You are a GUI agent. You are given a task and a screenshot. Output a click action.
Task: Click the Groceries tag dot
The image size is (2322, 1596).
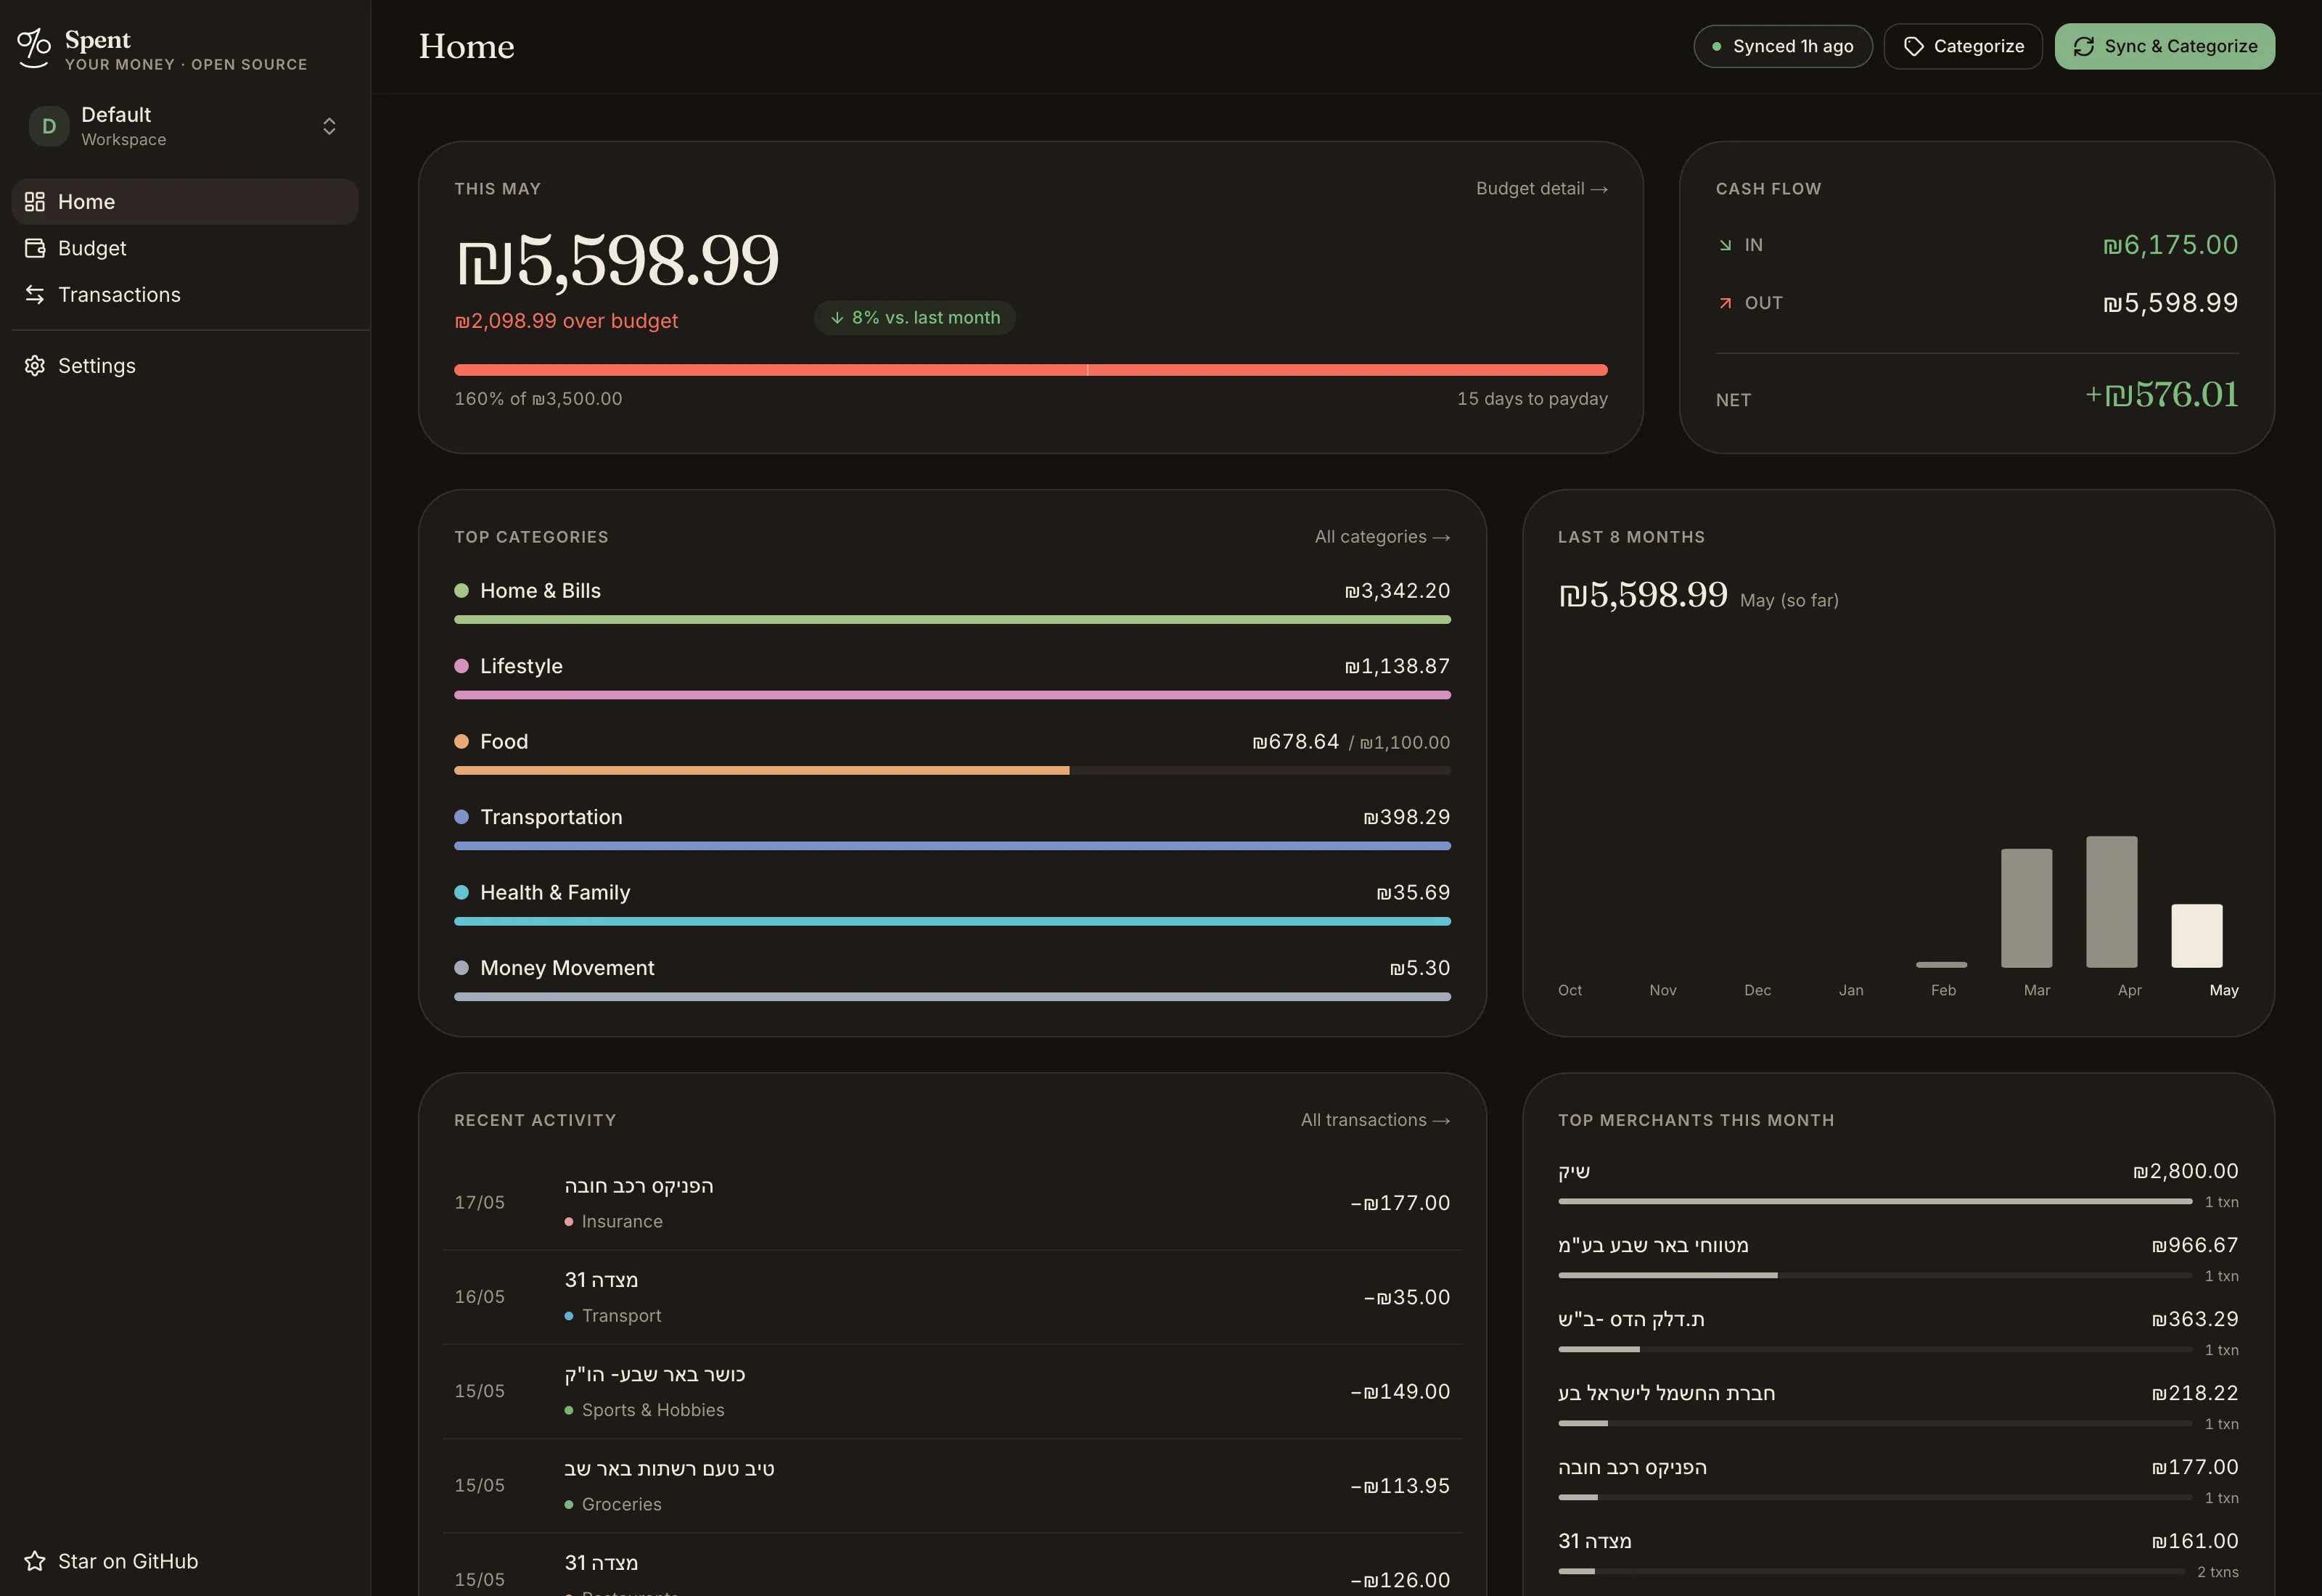click(569, 1504)
